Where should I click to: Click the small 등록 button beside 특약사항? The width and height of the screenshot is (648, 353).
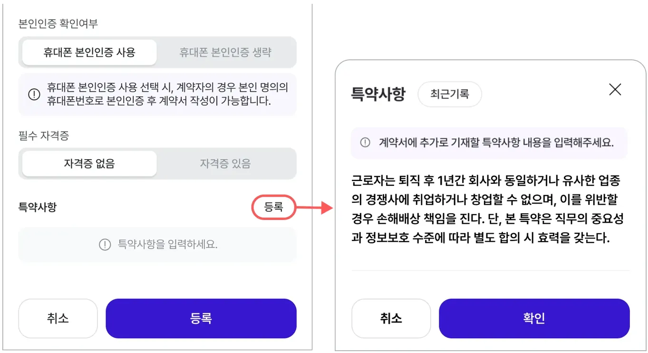pyautogui.click(x=273, y=207)
